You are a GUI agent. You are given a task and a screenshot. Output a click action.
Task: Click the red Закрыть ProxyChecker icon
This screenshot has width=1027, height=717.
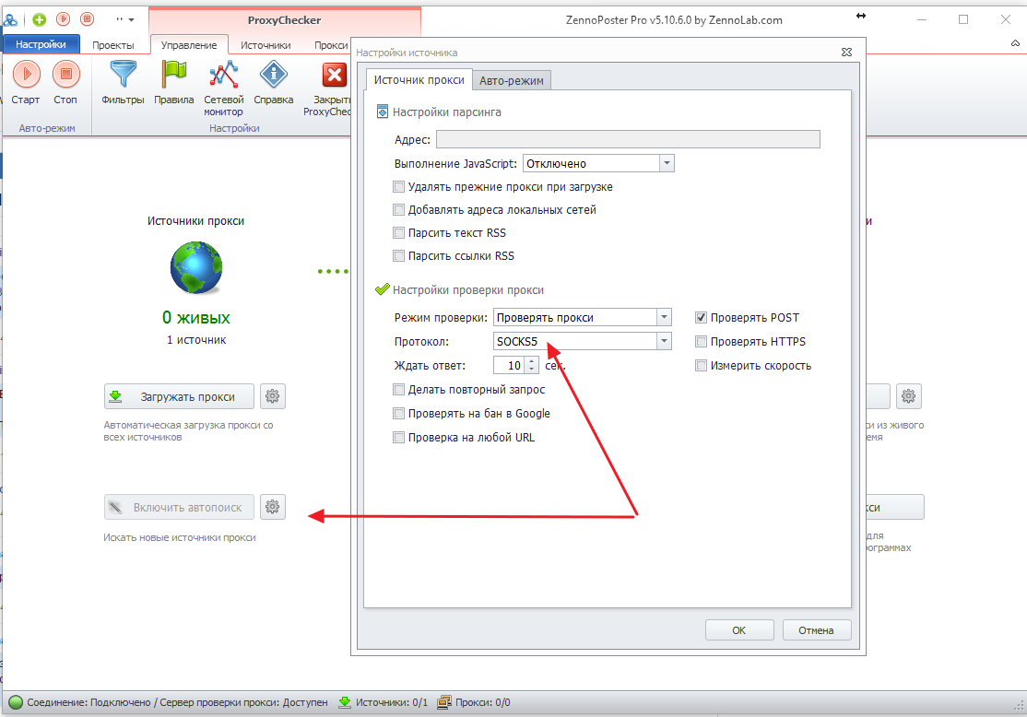point(335,75)
